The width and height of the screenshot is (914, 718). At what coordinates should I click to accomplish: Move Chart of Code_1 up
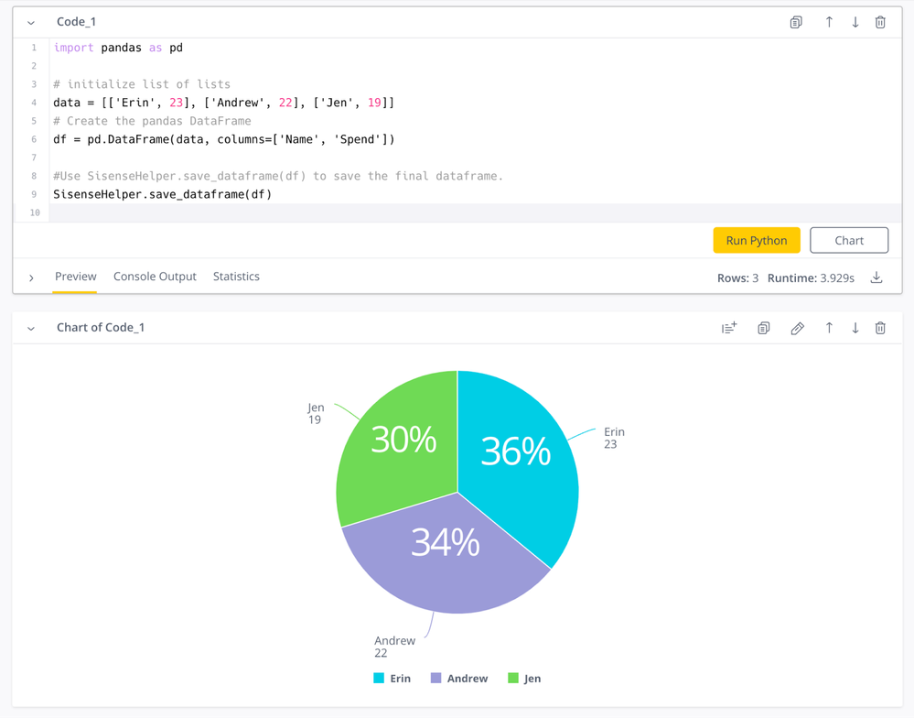(829, 328)
